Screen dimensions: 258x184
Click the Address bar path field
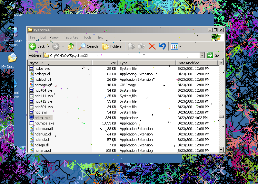122,55
